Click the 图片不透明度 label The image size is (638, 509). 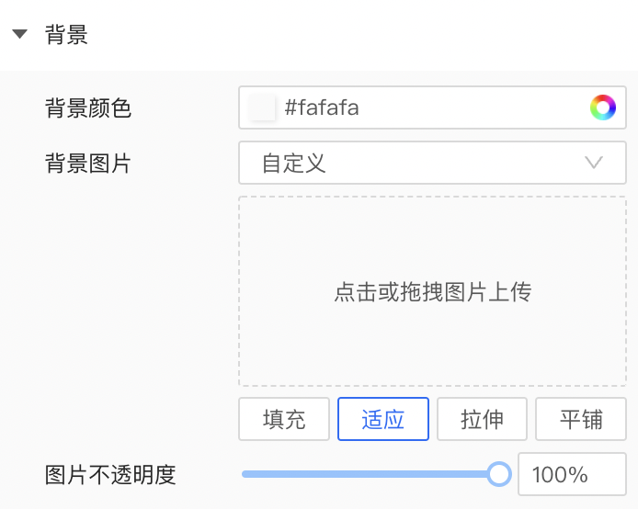pos(110,474)
